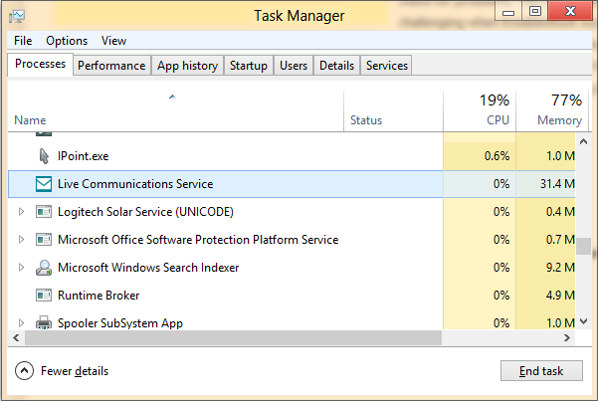The height and width of the screenshot is (401, 598).
Task: Click the Logitech Solar Service process icon
Action: pos(44,212)
